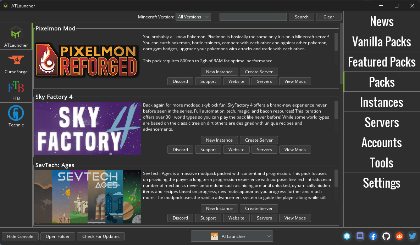Viewport: 420px width, 245px height.
Task: Create New Instance for Sky Factory 4
Action: pyautogui.click(x=219, y=140)
